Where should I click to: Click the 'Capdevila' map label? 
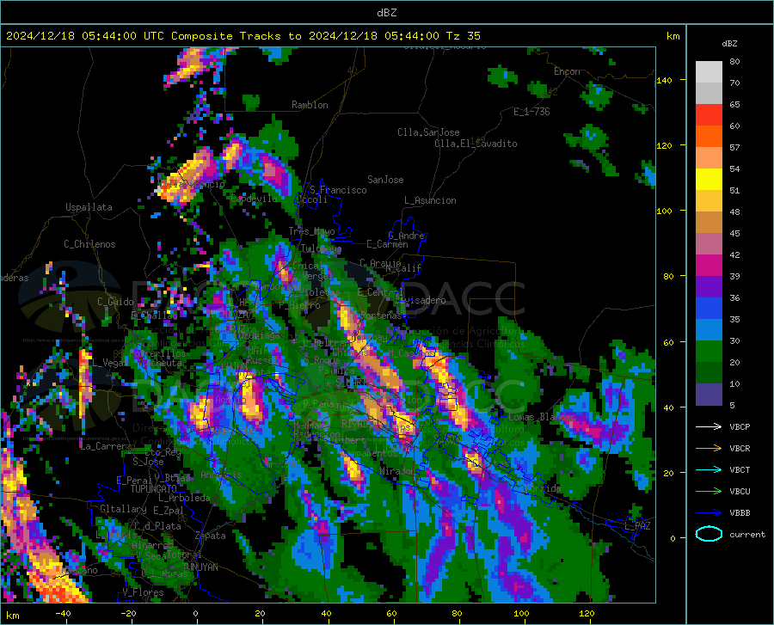point(254,199)
